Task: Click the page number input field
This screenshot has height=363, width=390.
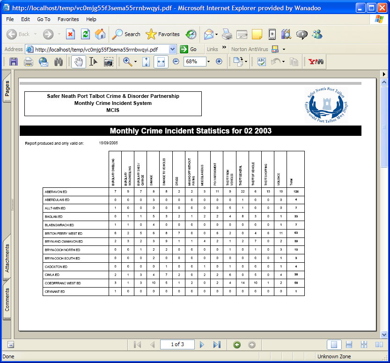Action: coord(177,345)
